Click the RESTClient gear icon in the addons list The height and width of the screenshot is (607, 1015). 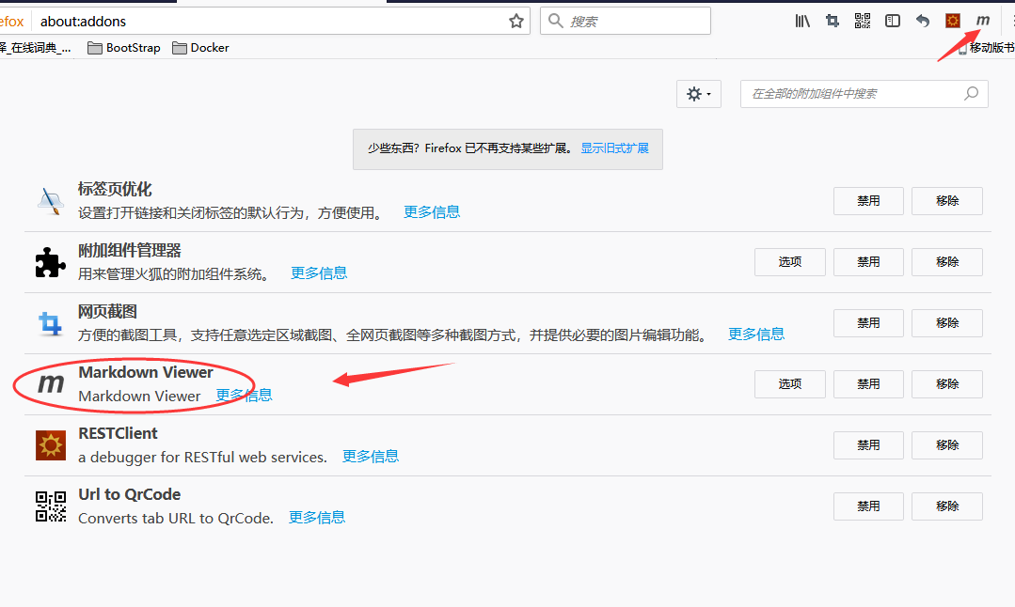50,444
